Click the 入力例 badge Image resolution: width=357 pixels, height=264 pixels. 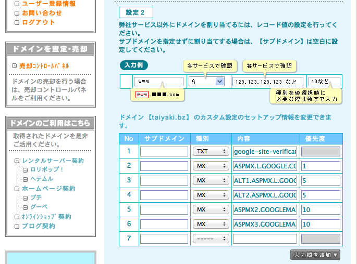click(x=134, y=65)
